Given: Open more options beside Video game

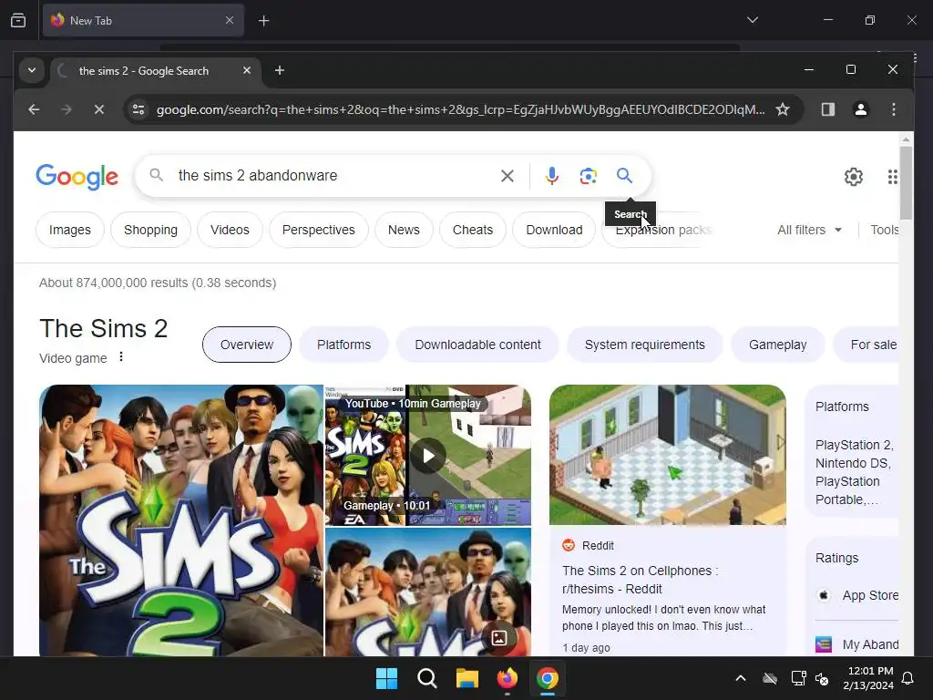Looking at the screenshot, I should [121, 356].
